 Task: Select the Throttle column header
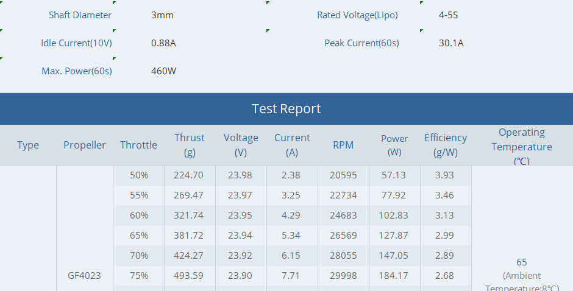click(x=138, y=145)
